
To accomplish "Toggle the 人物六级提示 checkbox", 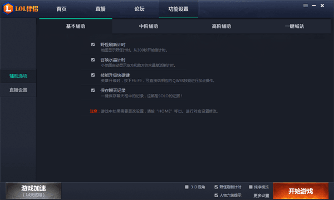I will (216, 196).
